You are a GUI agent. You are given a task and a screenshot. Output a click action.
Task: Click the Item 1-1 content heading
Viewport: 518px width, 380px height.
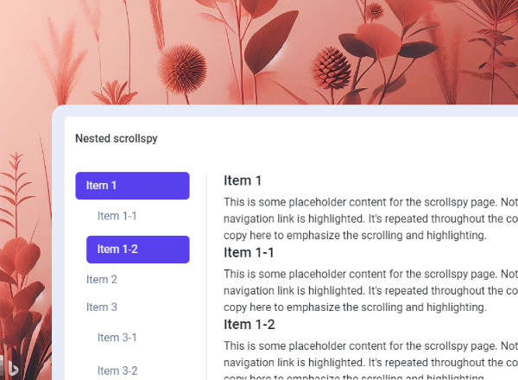point(249,252)
